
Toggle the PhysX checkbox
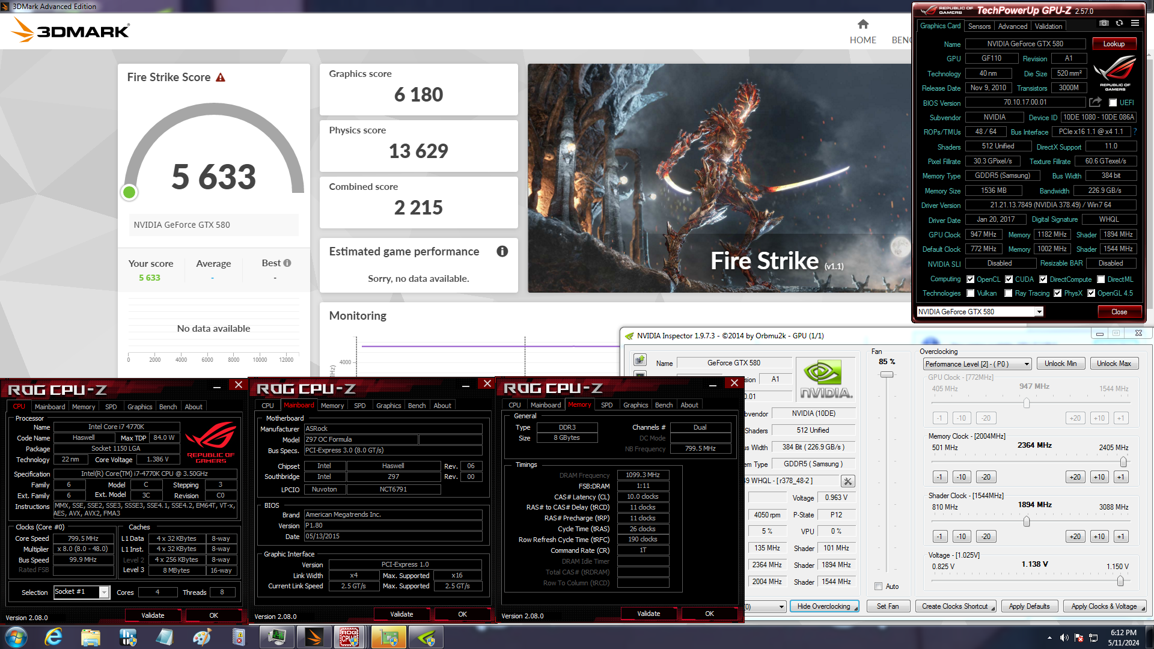[x=1058, y=293]
